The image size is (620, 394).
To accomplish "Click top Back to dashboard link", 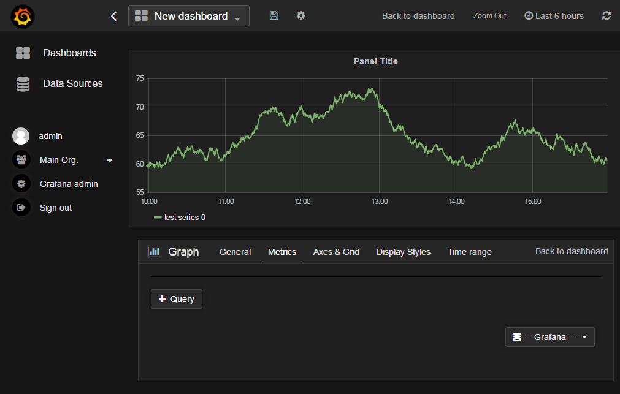I will [x=418, y=16].
